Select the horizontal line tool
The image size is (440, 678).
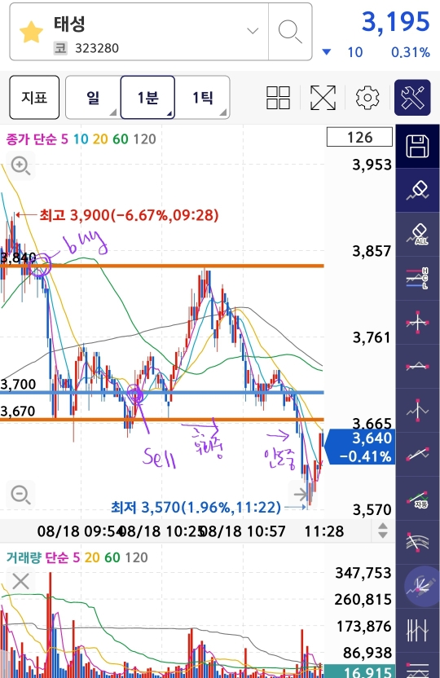pyautogui.click(x=417, y=367)
